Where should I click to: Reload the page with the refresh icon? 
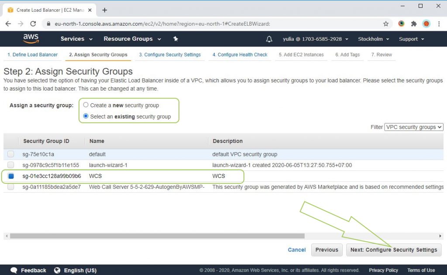pyautogui.click(x=33, y=24)
